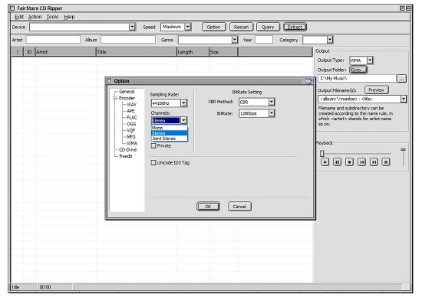
Task: Enable the Unicode ID3 Tag checkbox
Action: click(x=153, y=163)
